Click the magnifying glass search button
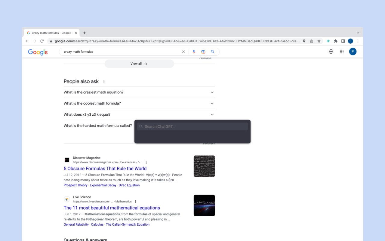Image resolution: width=385 pixels, height=241 pixels. click(213, 52)
